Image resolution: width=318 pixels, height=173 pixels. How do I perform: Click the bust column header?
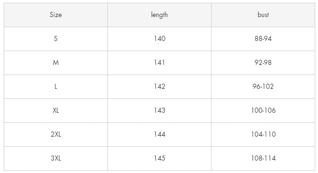[x=263, y=15]
